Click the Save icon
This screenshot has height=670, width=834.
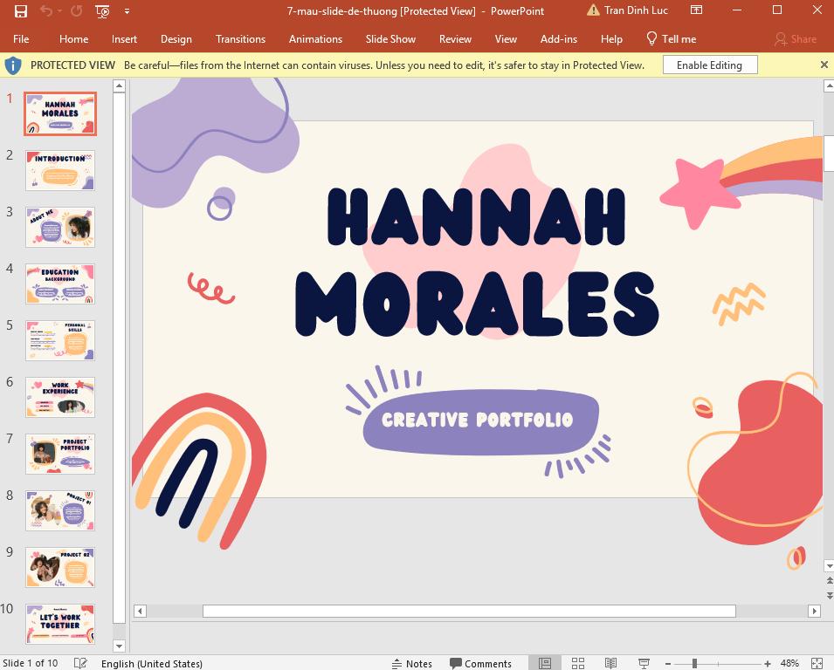[x=21, y=11]
